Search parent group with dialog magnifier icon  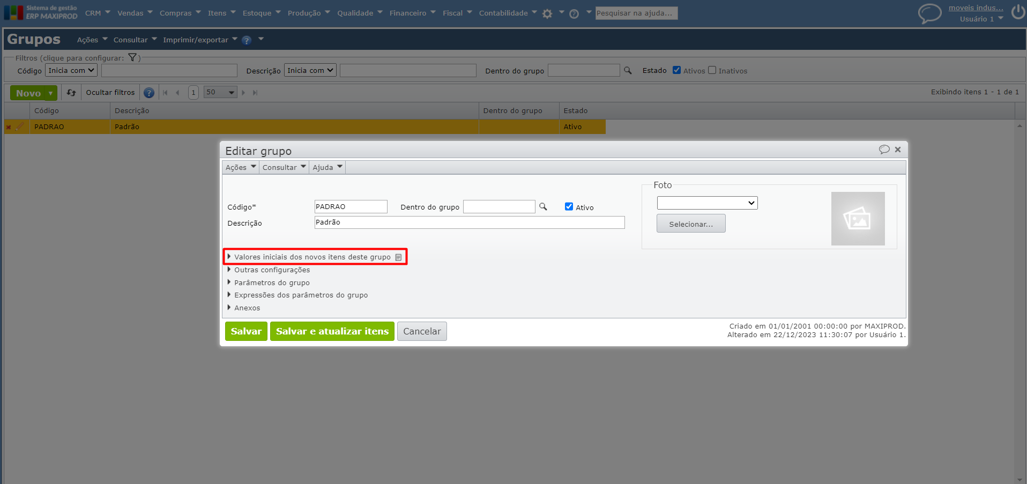click(x=543, y=206)
